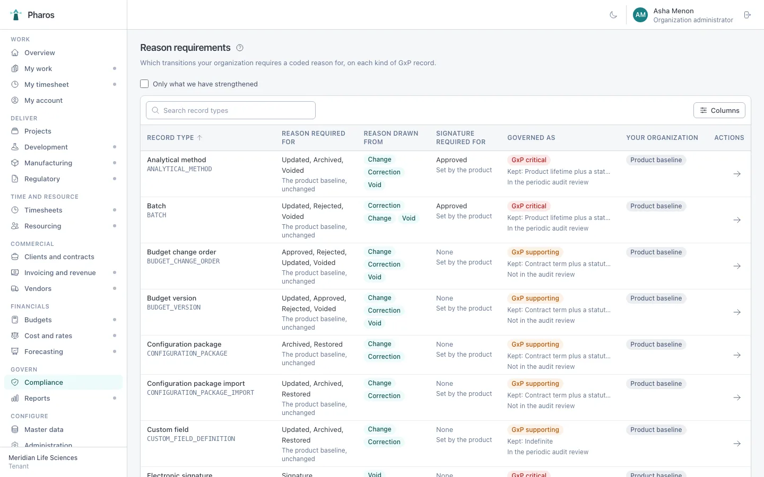Image resolution: width=764 pixels, height=477 pixels.
Task: Open the Columns button
Action: [x=719, y=110]
